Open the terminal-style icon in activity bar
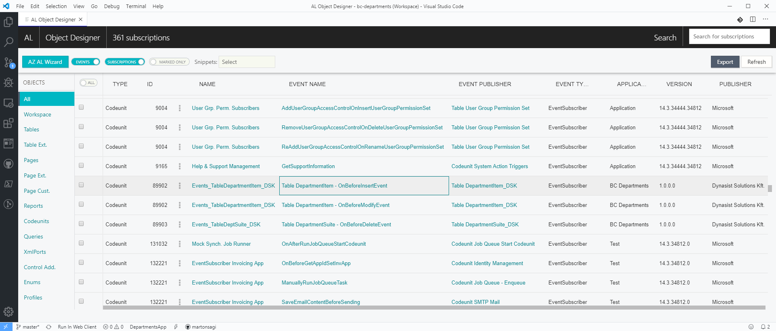The height and width of the screenshot is (331, 776). click(8, 184)
